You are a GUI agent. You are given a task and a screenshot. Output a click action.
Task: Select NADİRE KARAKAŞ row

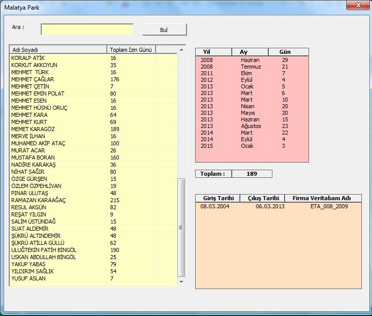click(94, 165)
